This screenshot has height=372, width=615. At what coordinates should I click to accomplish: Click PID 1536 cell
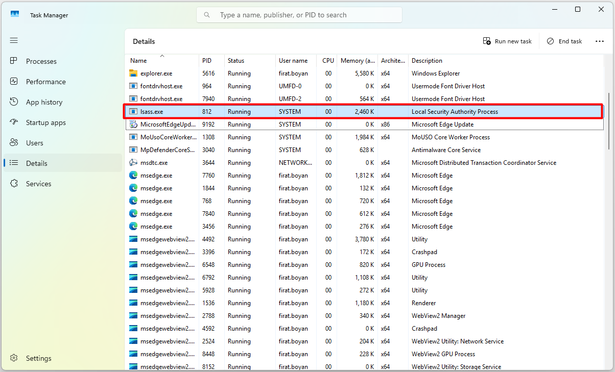pos(208,303)
